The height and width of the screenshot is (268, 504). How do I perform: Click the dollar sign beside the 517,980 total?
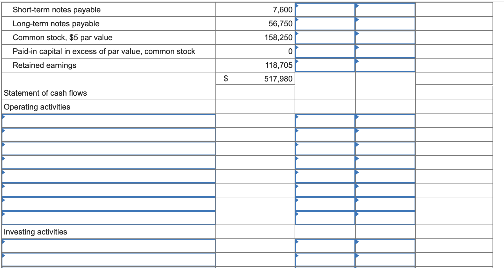pos(226,79)
